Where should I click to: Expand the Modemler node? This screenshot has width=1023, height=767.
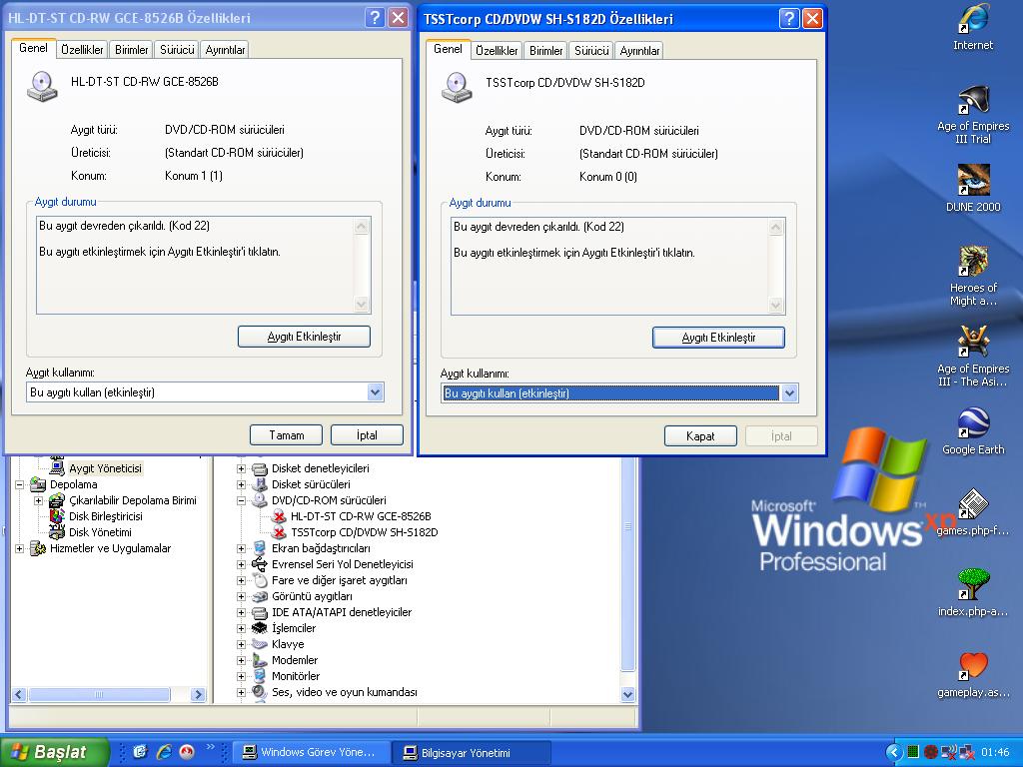pyautogui.click(x=241, y=661)
